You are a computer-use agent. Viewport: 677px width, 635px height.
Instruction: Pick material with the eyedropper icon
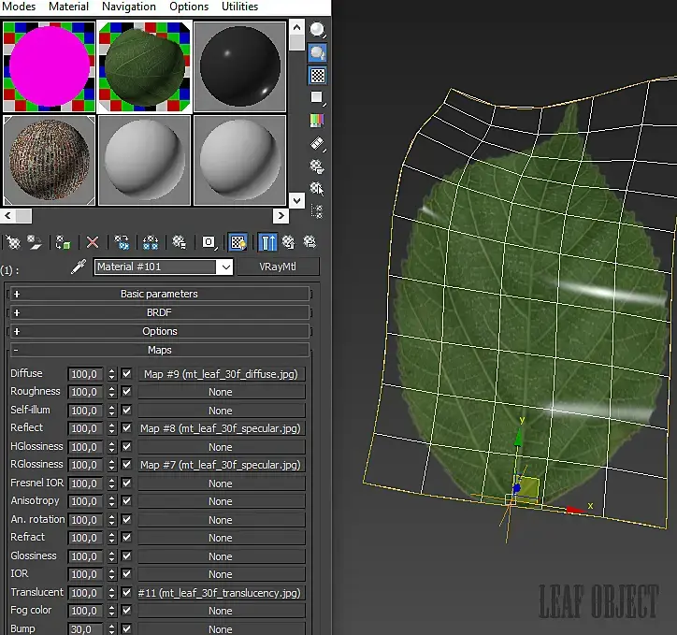(x=79, y=267)
